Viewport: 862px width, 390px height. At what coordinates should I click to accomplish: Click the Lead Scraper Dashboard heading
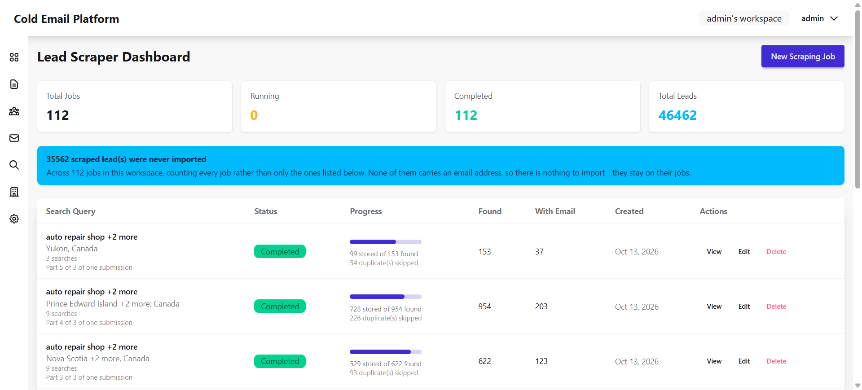click(114, 57)
